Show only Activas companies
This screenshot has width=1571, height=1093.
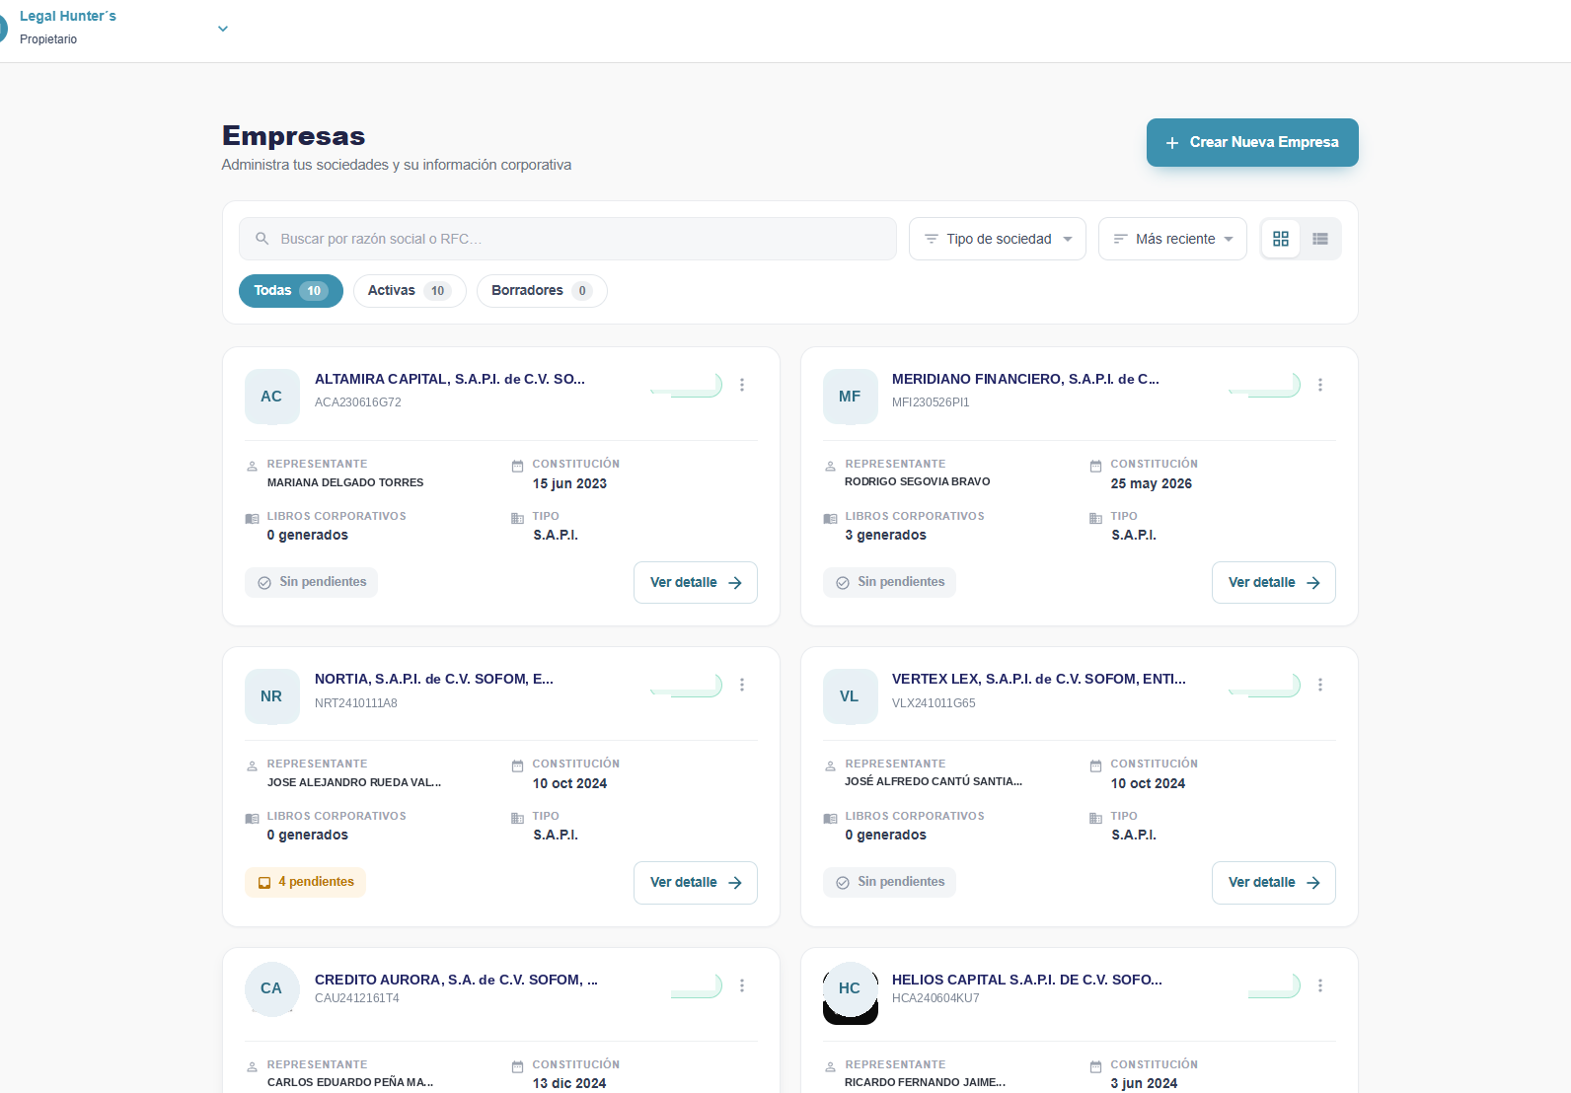(x=410, y=291)
